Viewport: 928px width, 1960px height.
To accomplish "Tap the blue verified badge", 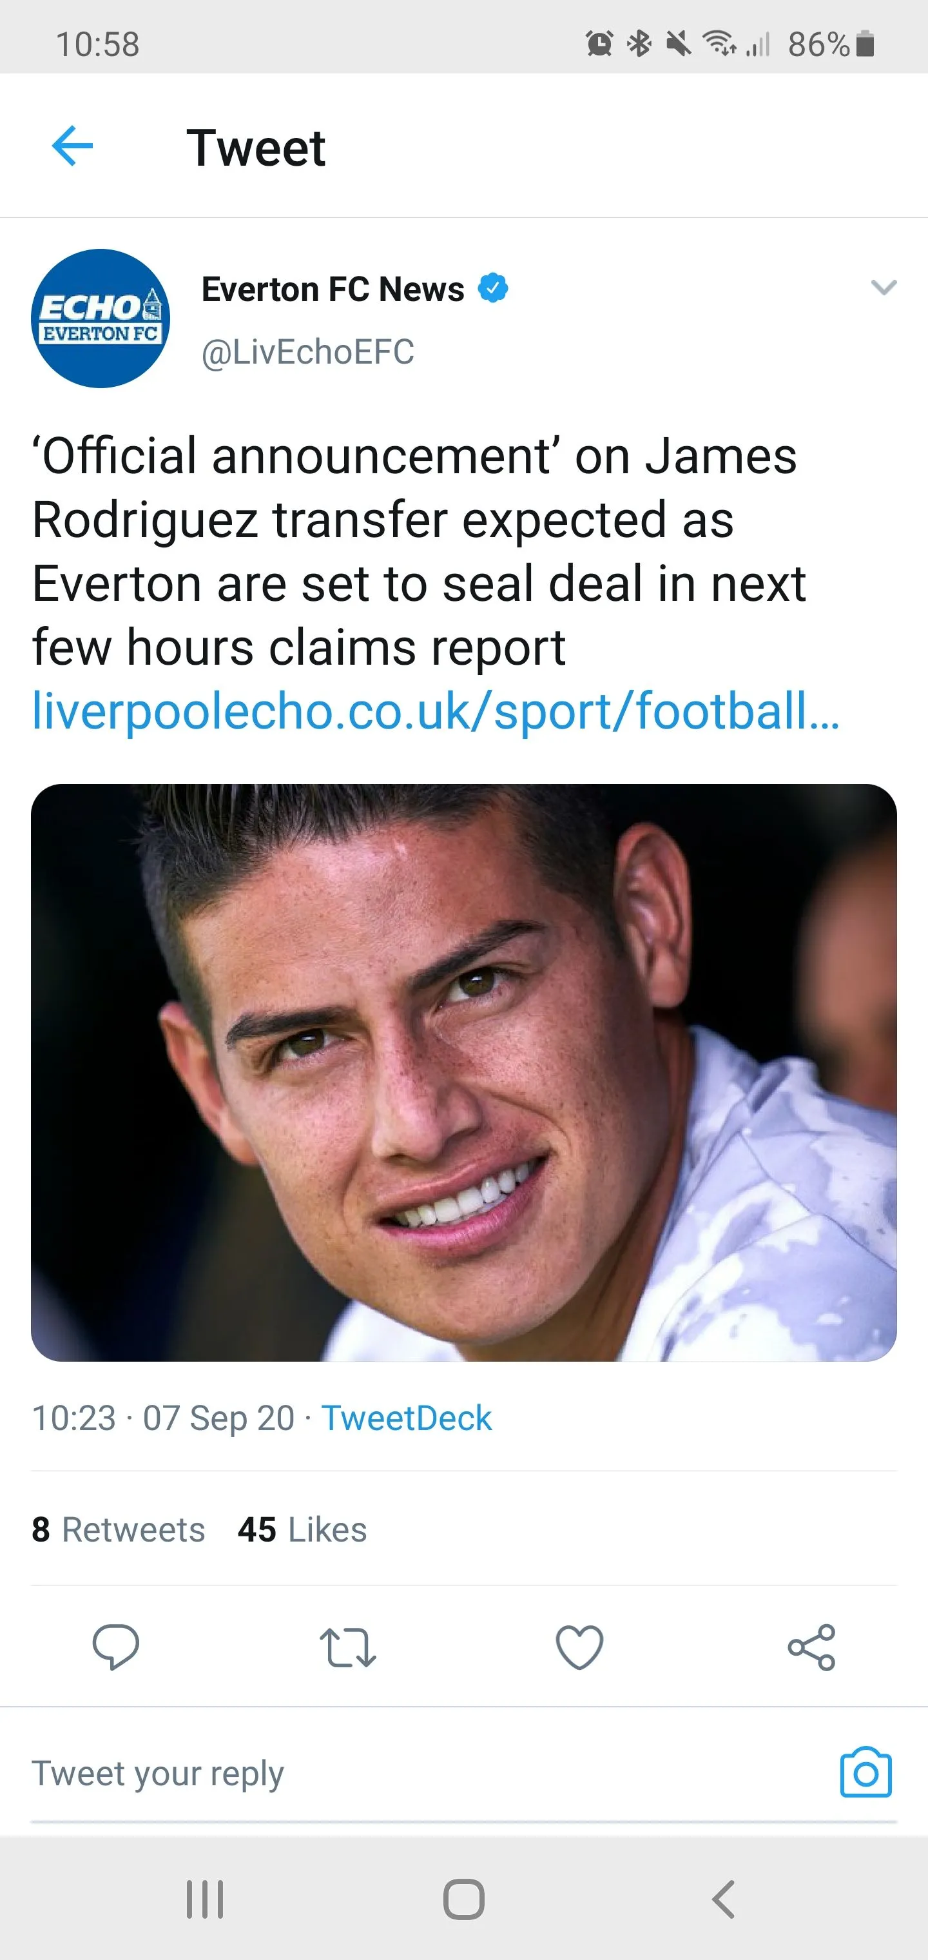I will pyautogui.click(x=493, y=289).
